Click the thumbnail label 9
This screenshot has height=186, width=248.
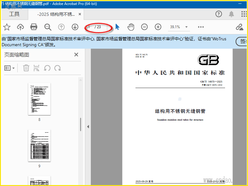[39, 166]
